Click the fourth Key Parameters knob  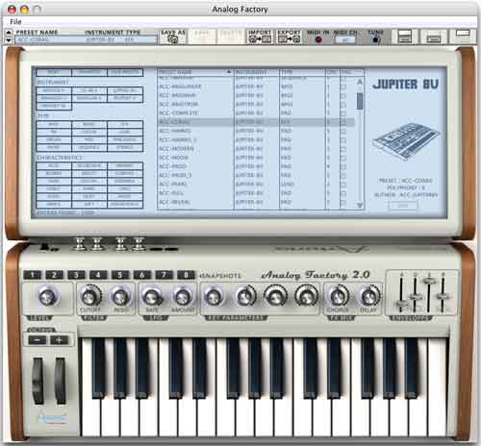pos(306,295)
